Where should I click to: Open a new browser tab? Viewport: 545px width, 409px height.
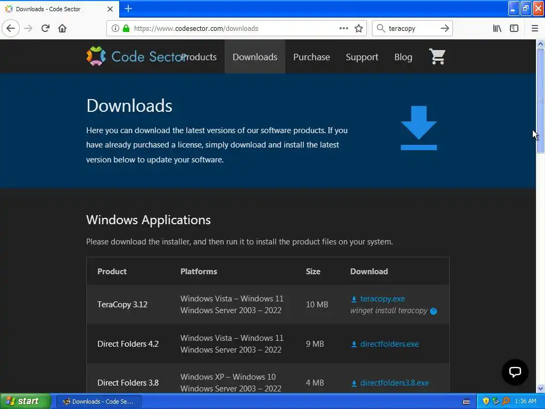click(x=128, y=9)
